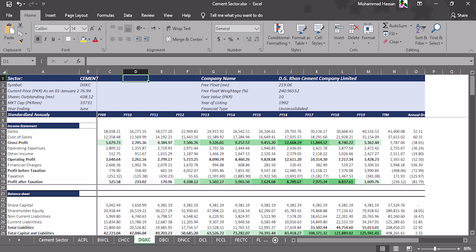The image size is (476, 252).
Task: Apply the yellow Fill Color swatch
Action: pos(83,39)
